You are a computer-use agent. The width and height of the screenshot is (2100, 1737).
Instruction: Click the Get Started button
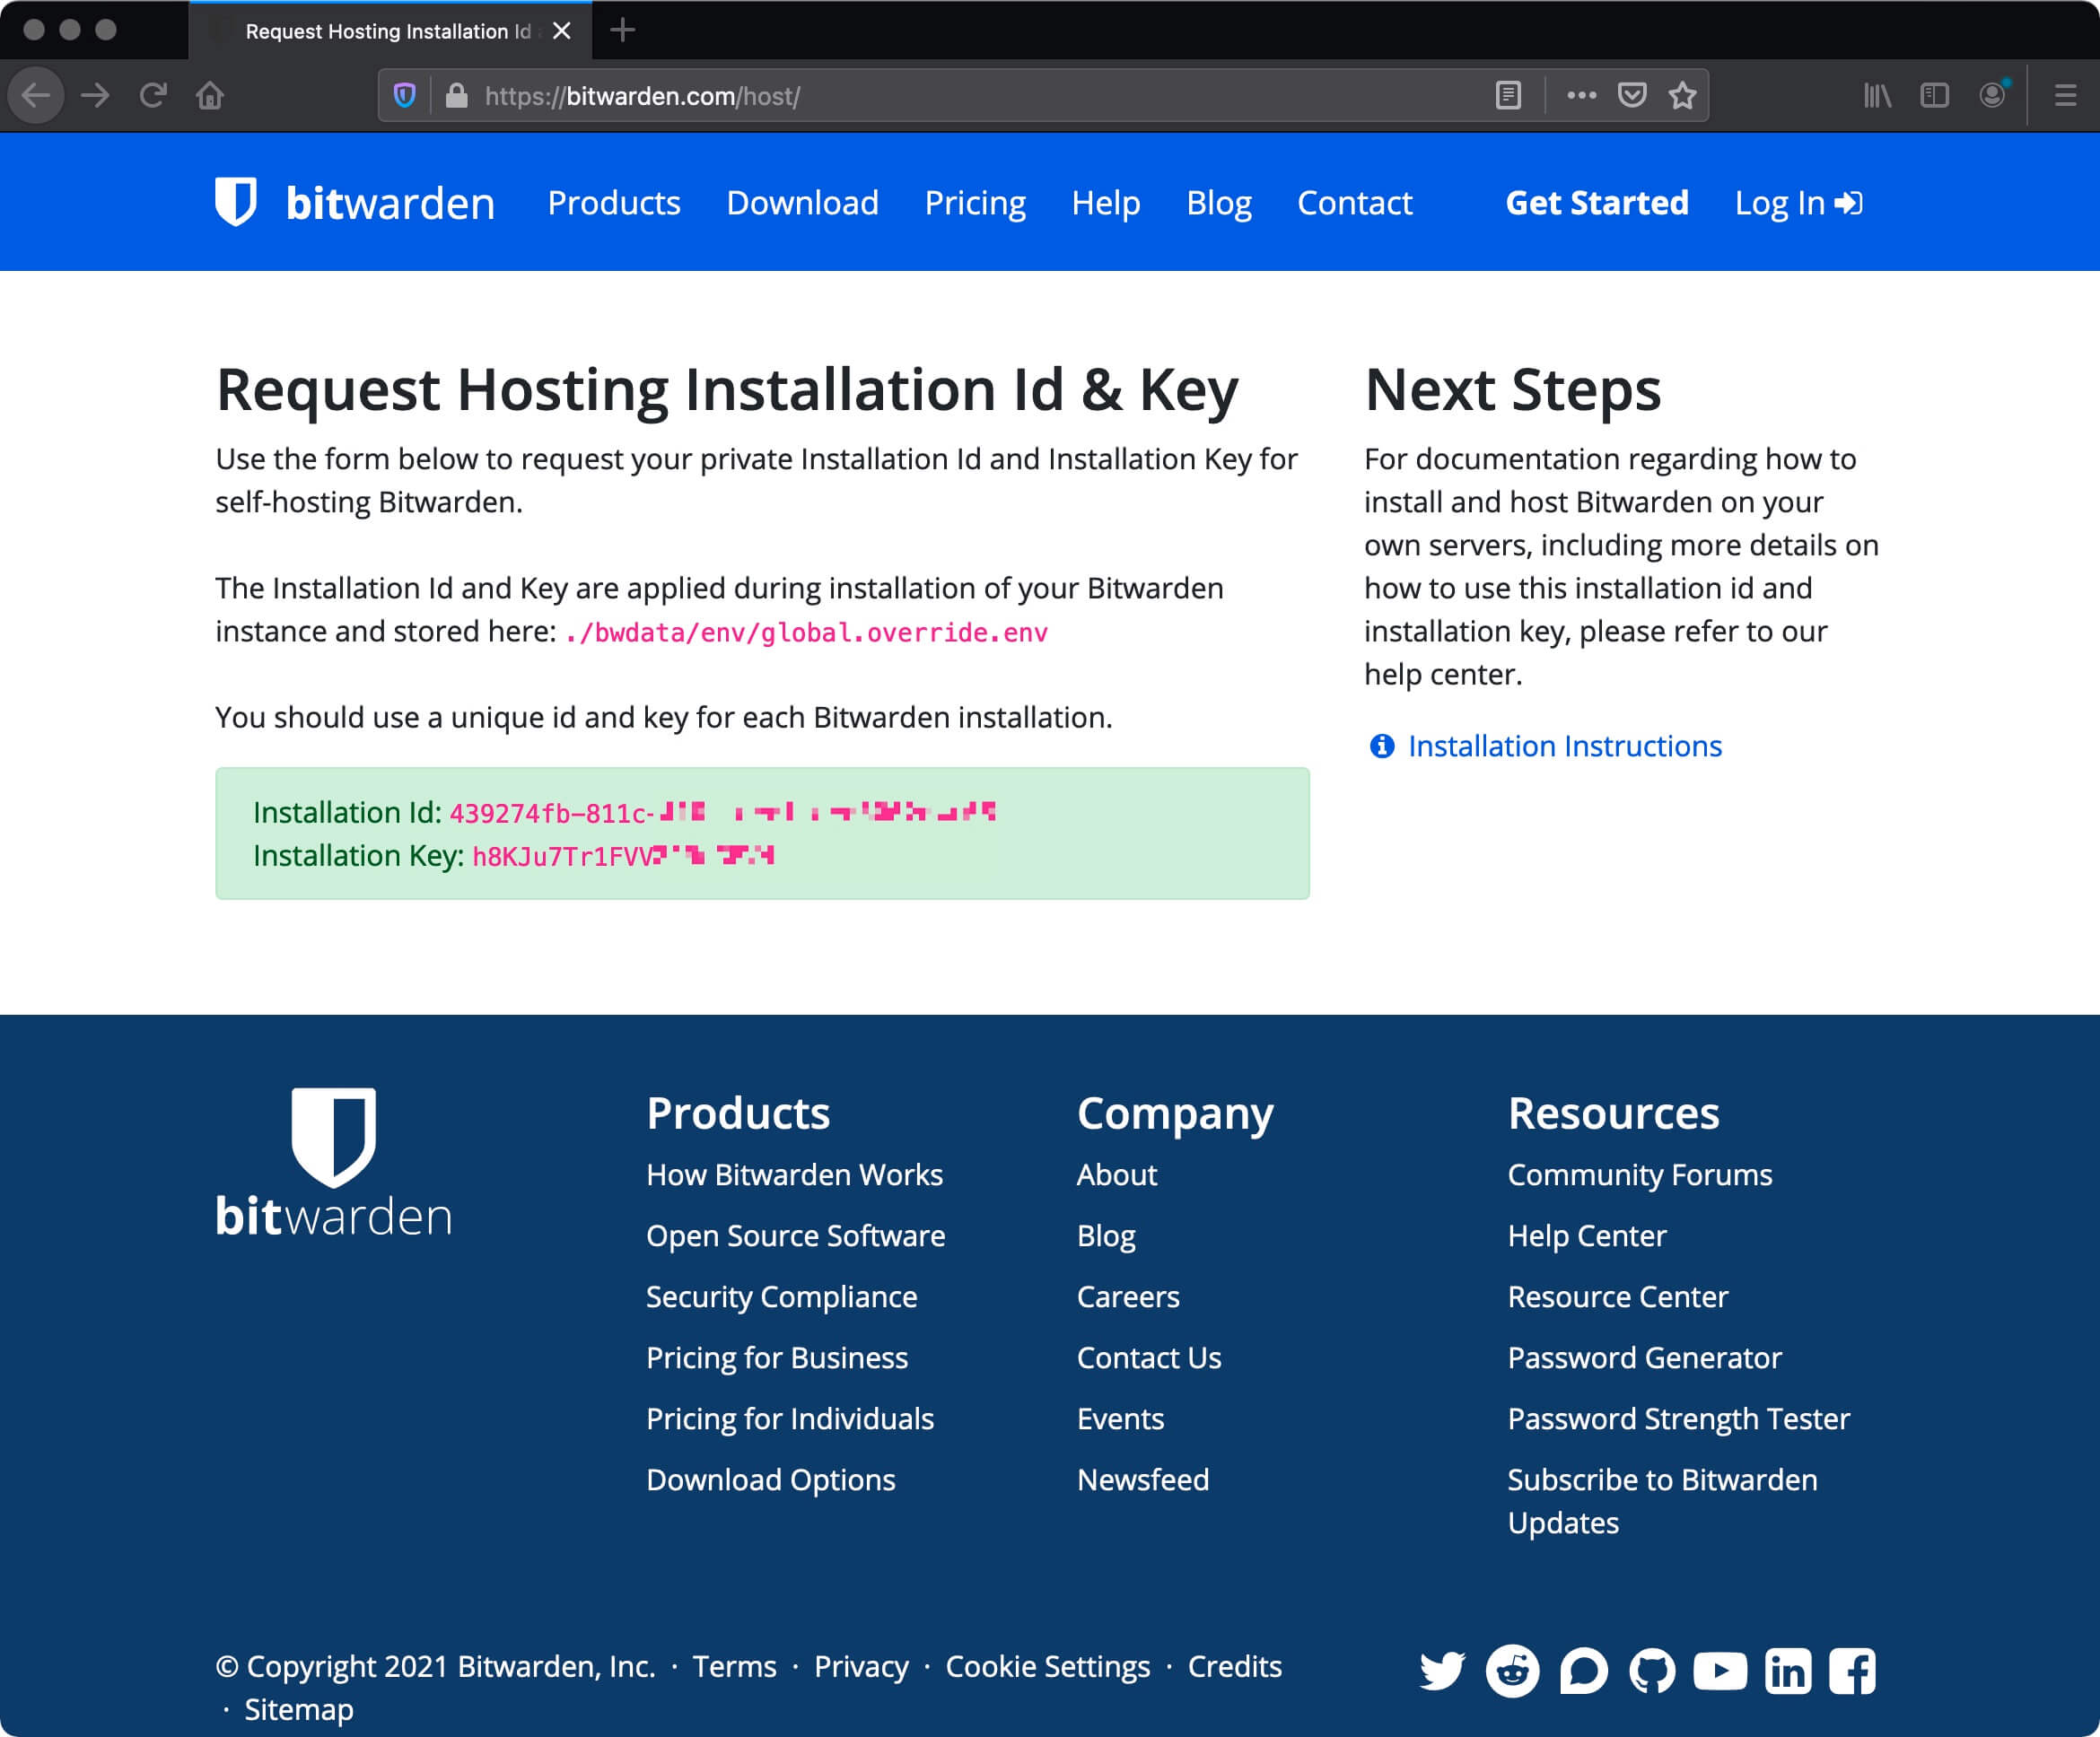click(x=1597, y=203)
